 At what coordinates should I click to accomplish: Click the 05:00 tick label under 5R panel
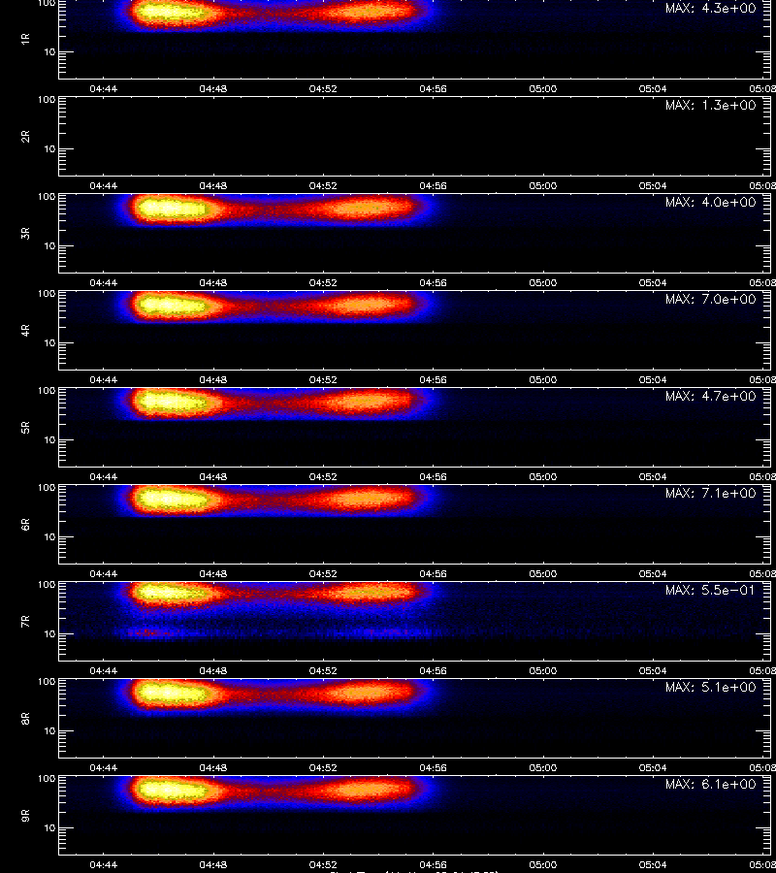[x=543, y=476]
